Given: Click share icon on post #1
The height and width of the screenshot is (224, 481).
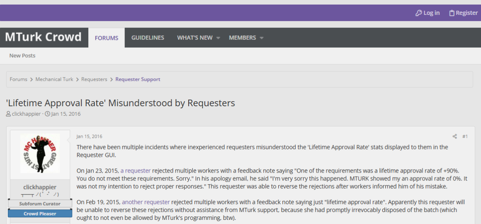Looking at the screenshot, I should [x=454, y=136].
